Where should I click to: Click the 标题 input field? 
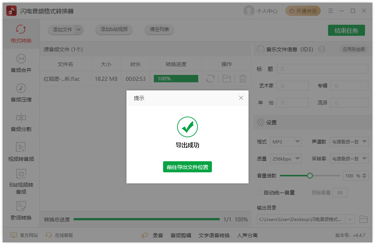click(x=322, y=69)
